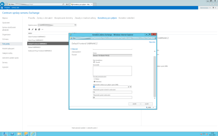Click the browser forward arrow button

(x=6, y=4)
